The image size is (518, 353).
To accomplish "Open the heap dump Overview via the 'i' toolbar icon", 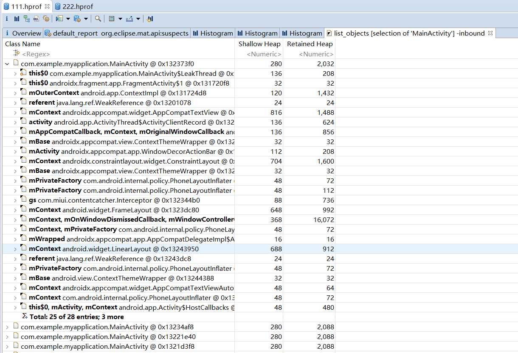I will [7, 19].
